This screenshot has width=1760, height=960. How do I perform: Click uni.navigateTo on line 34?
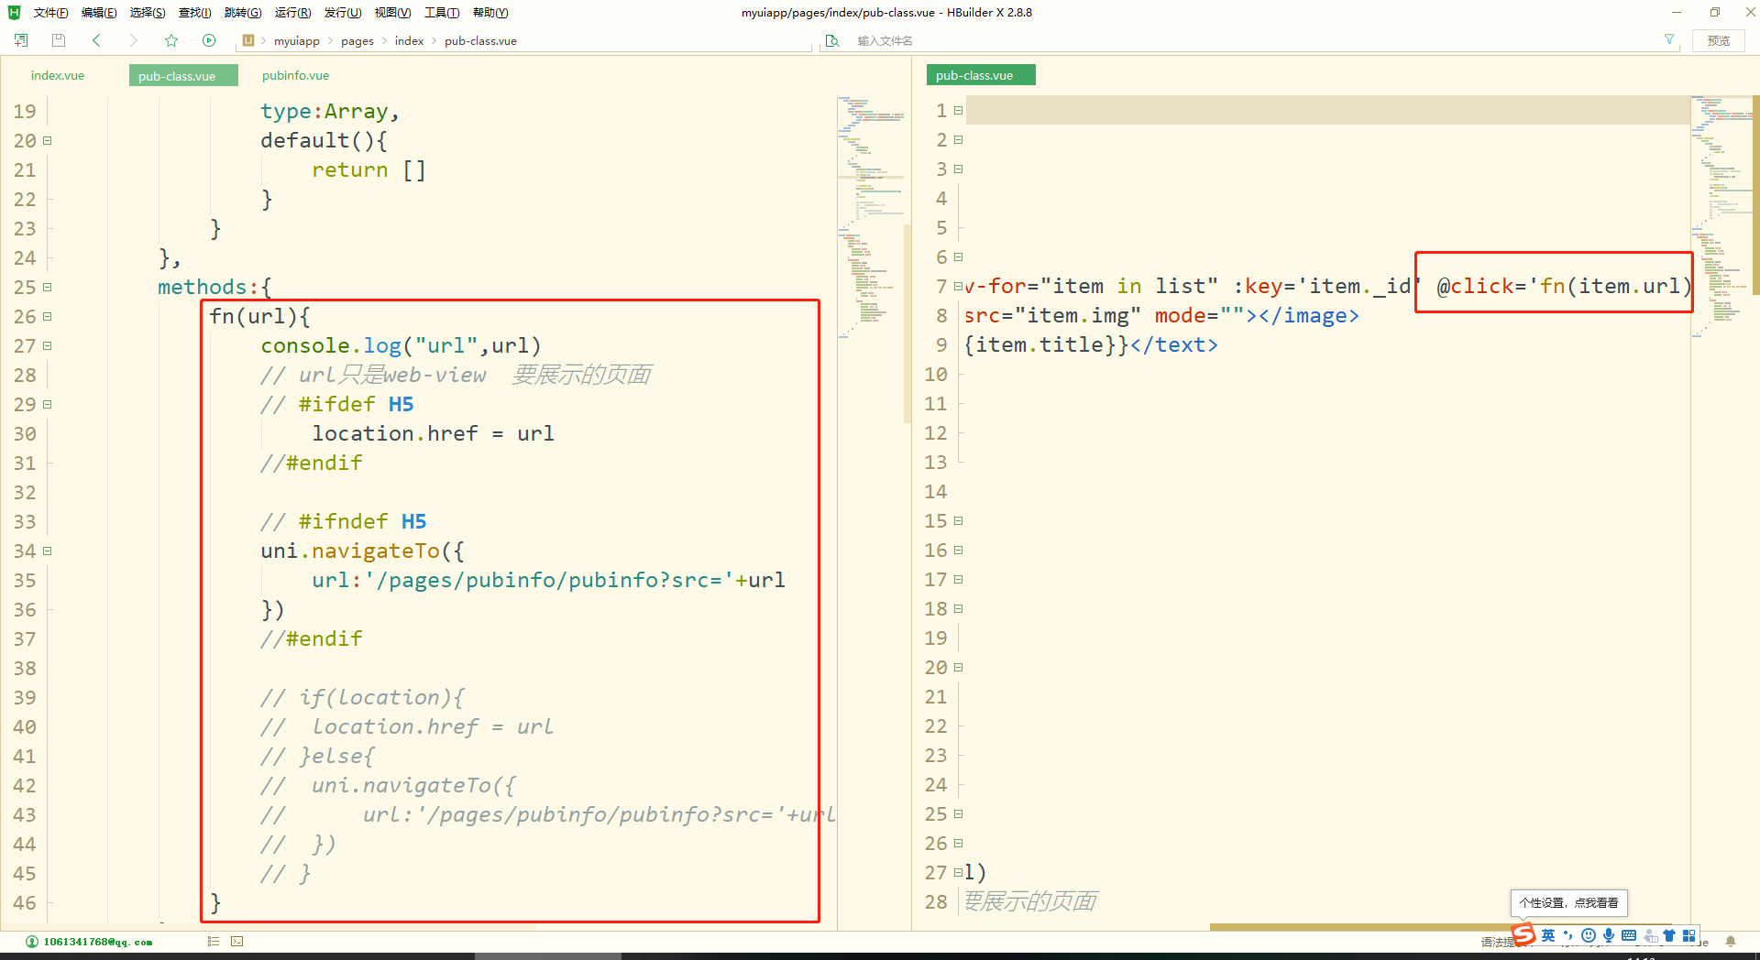coord(350,551)
